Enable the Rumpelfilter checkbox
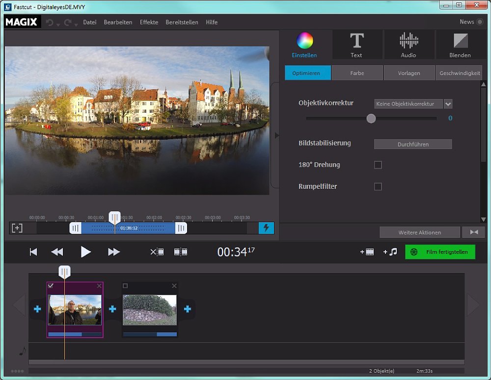This screenshot has width=491, height=380. click(378, 186)
